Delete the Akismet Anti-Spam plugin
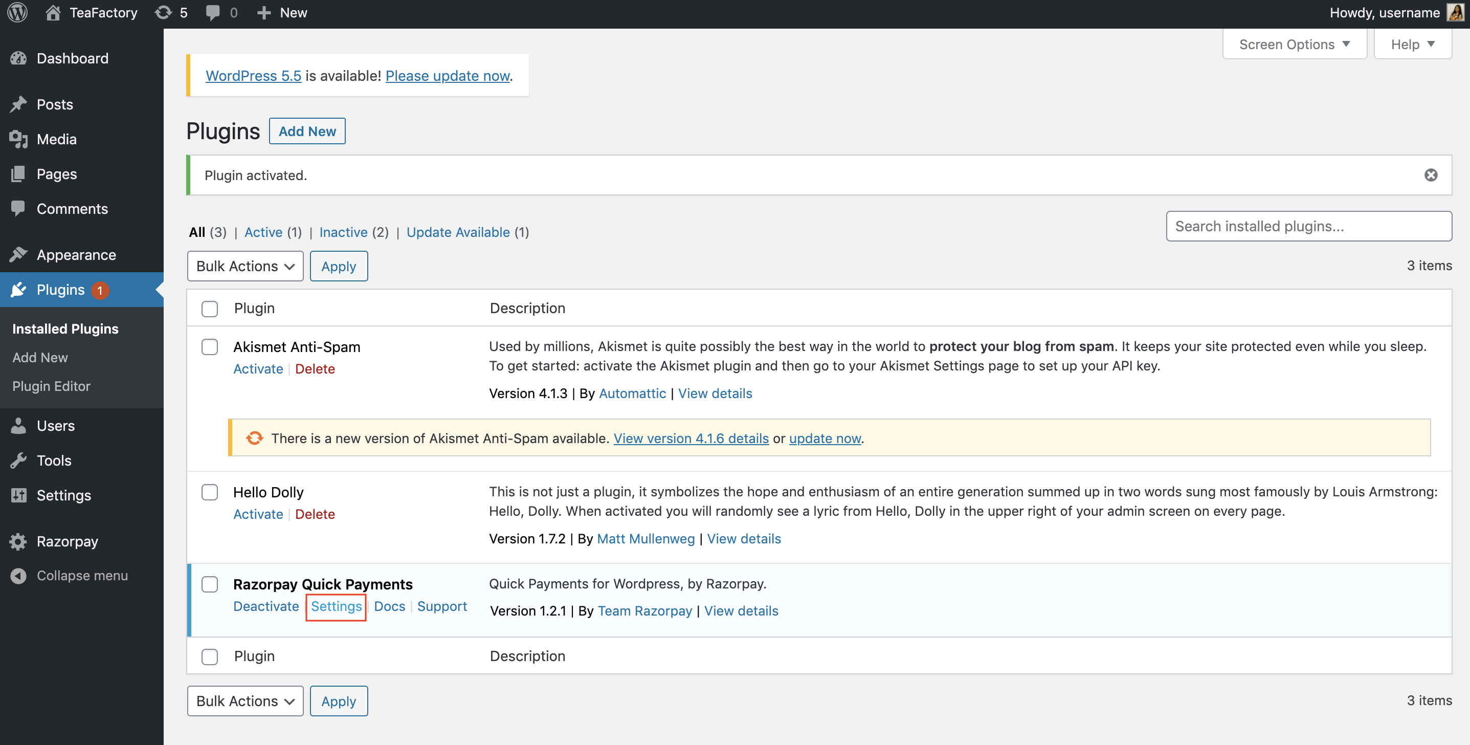 click(x=315, y=369)
